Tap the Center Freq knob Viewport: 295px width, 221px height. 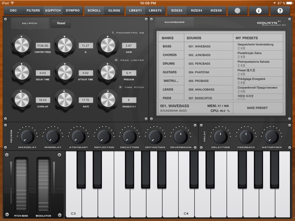tap(22, 46)
